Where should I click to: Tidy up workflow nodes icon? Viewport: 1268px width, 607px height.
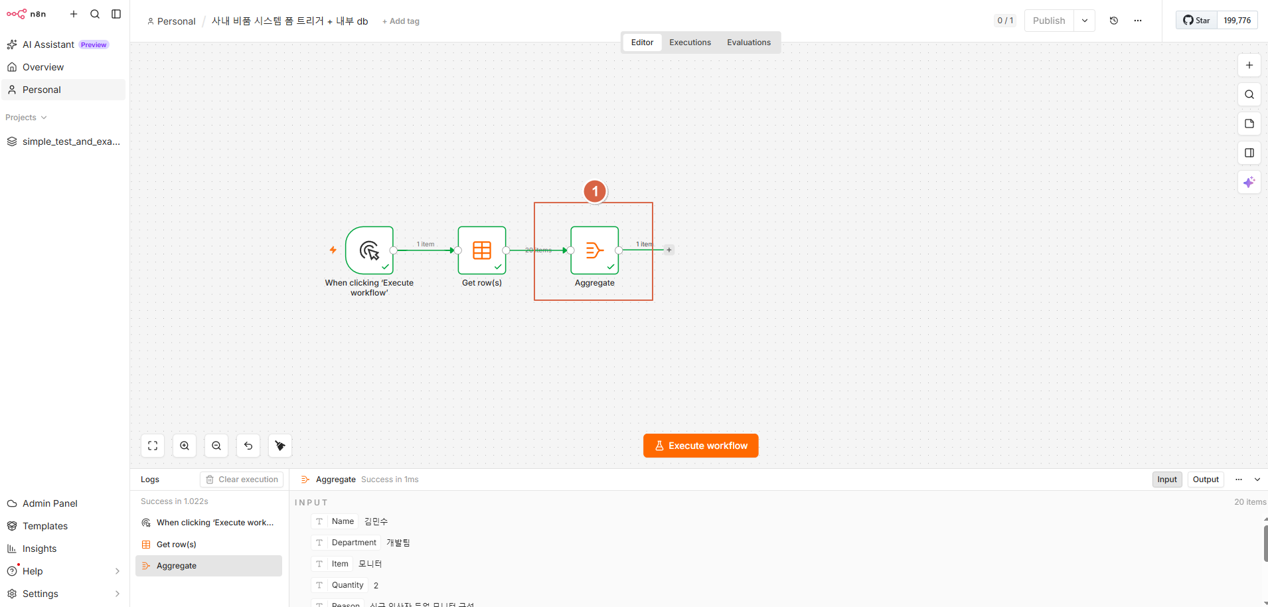pyautogui.click(x=280, y=446)
